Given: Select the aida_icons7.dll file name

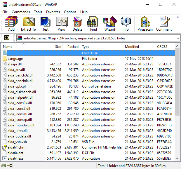Looking at the screenshot, I should click(19, 109).
